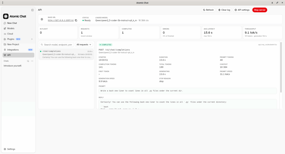Click the In Flight count card
This screenshot has height=154, width=285.
58,32
